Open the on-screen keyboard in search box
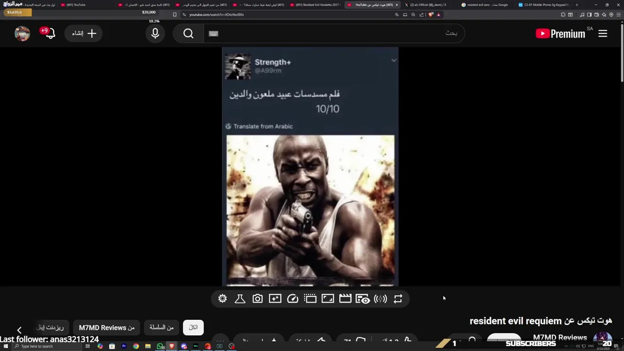 tap(213, 34)
